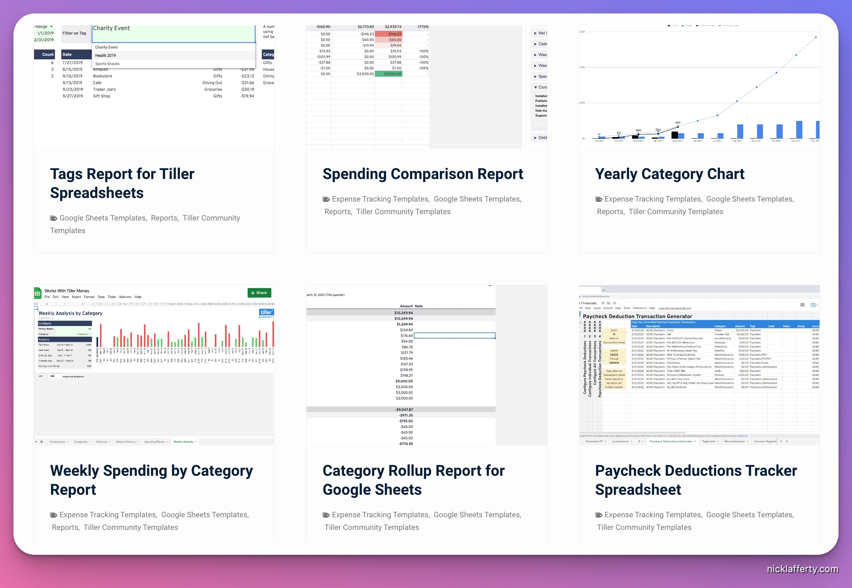The width and height of the screenshot is (852, 588).
Task: Click tag icon under Paycheck Deductions Tracker
Action: click(x=598, y=515)
